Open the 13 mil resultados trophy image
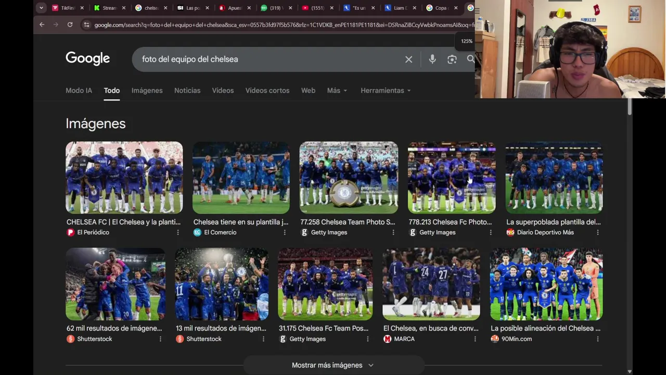The image size is (666, 375). point(222,284)
